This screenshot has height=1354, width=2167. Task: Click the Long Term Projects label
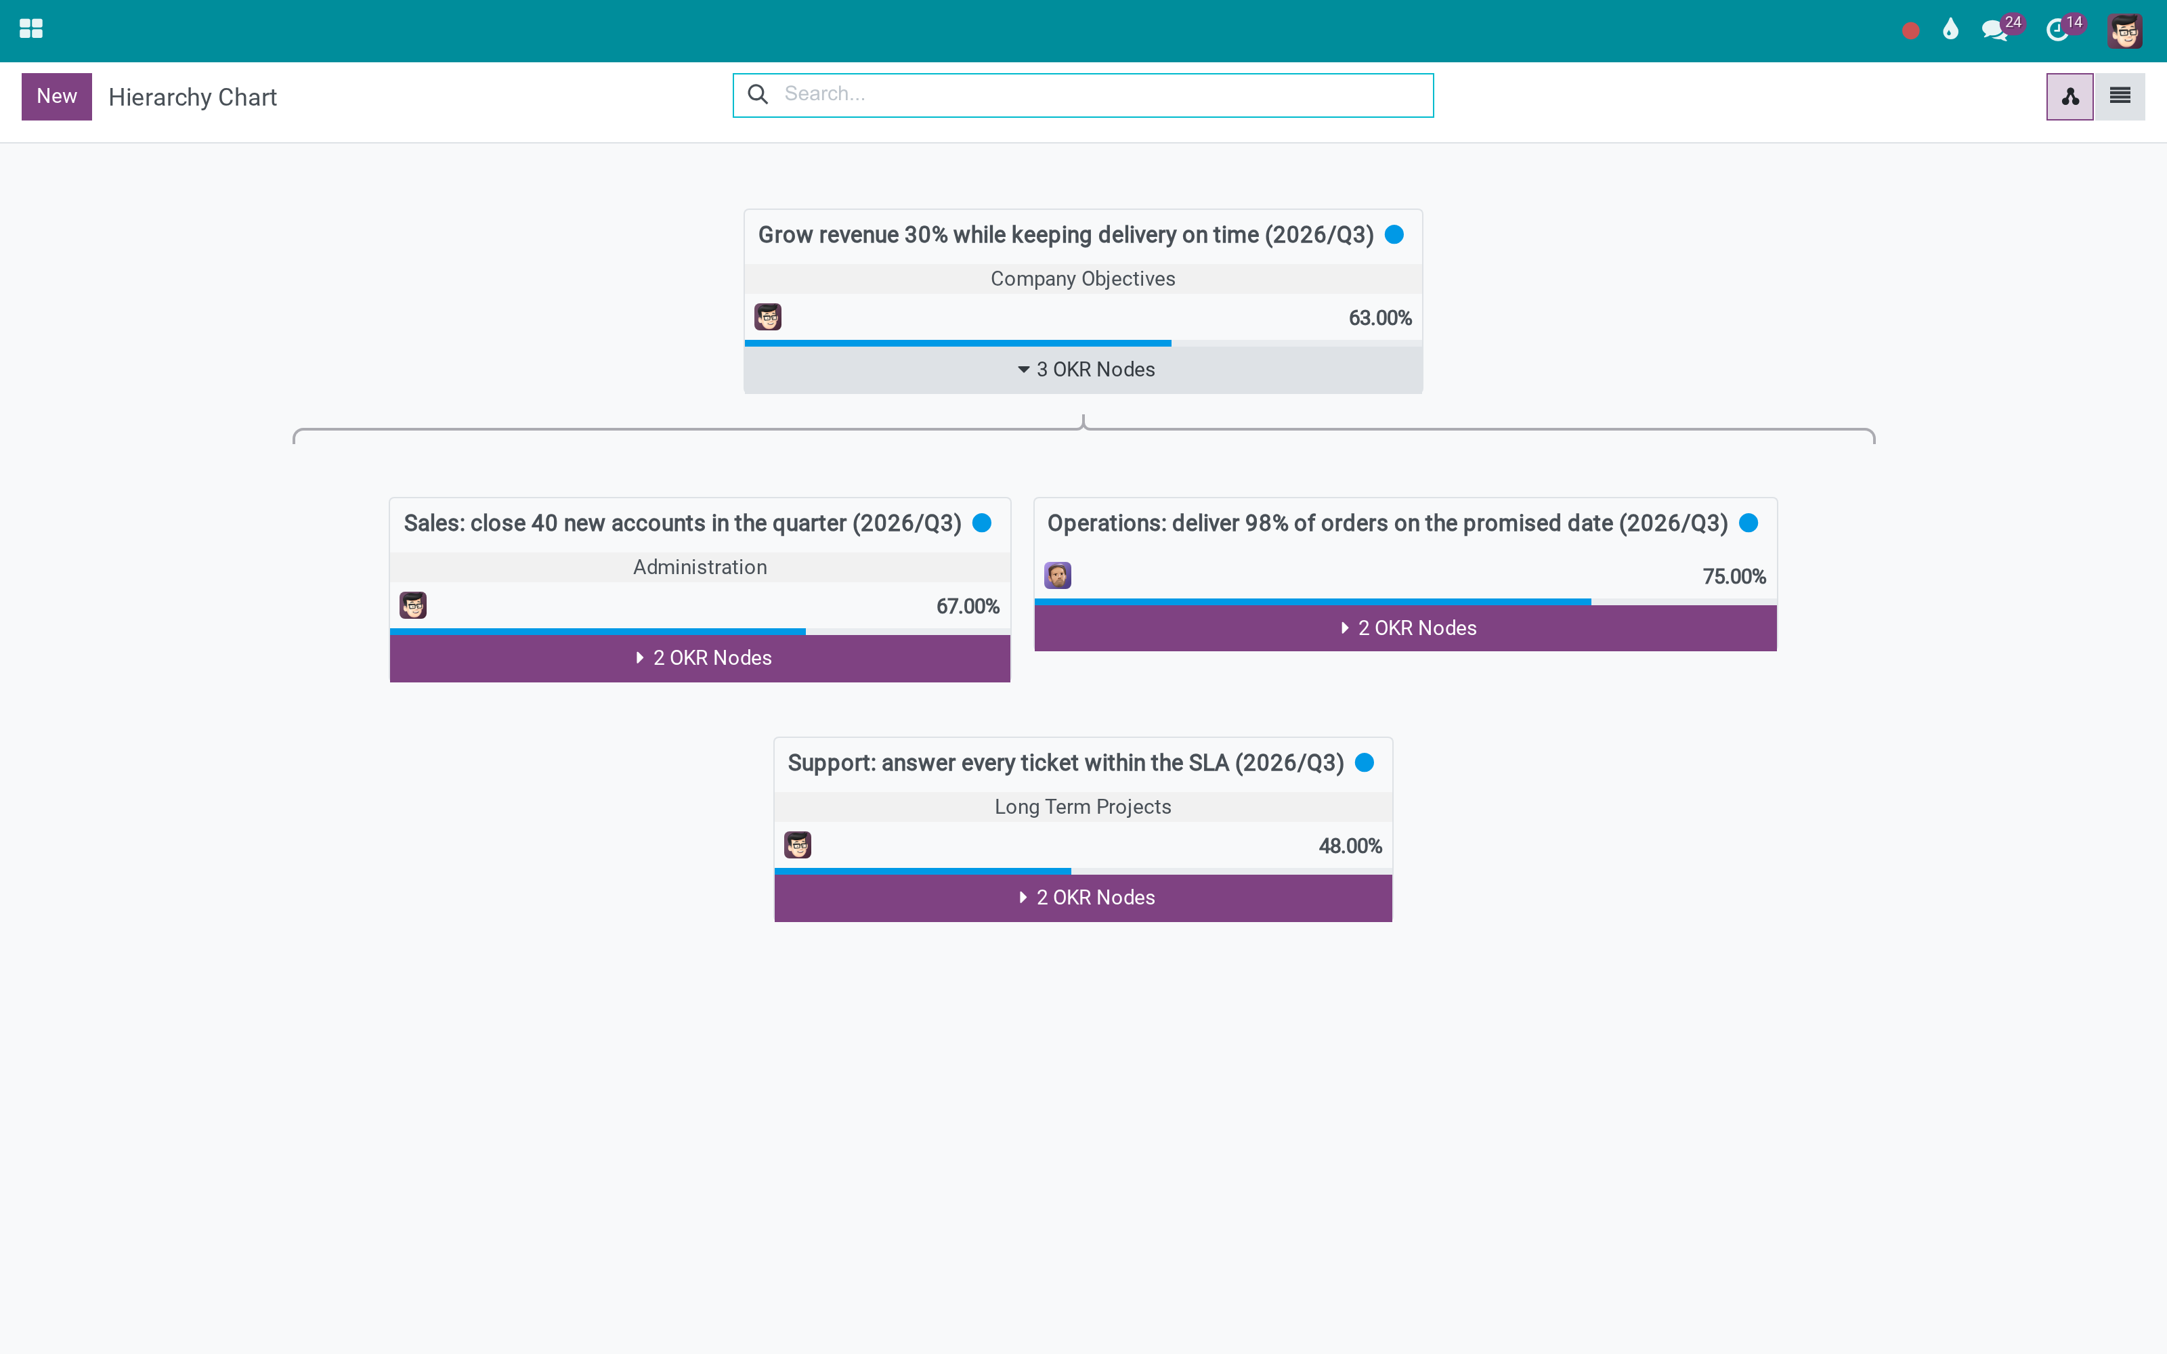point(1083,807)
